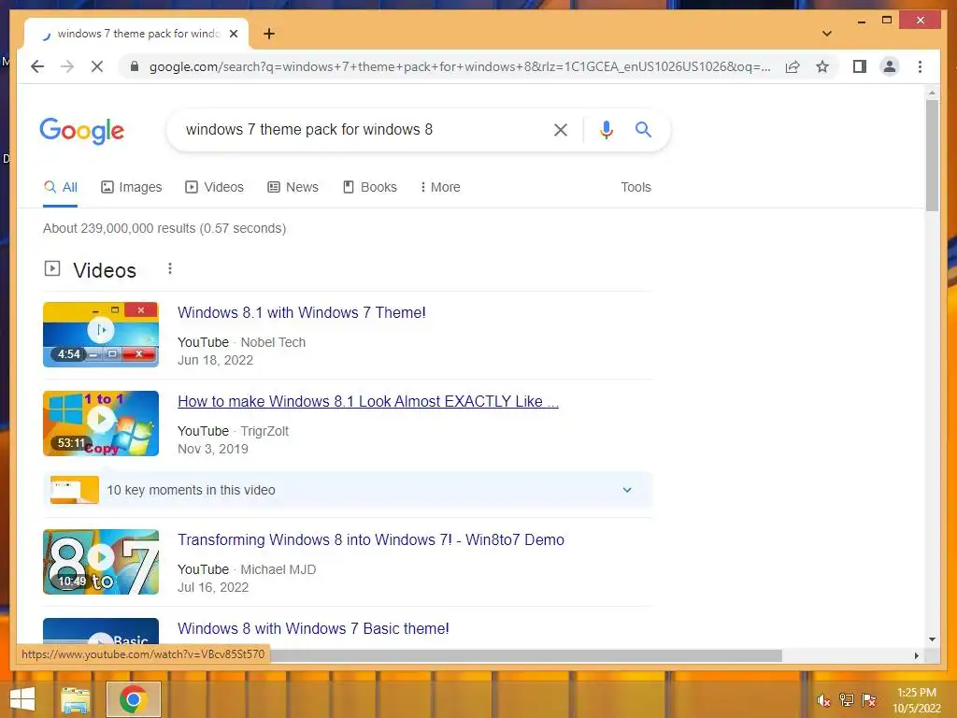Go to Google home via logo
957x718 pixels.
click(x=82, y=131)
